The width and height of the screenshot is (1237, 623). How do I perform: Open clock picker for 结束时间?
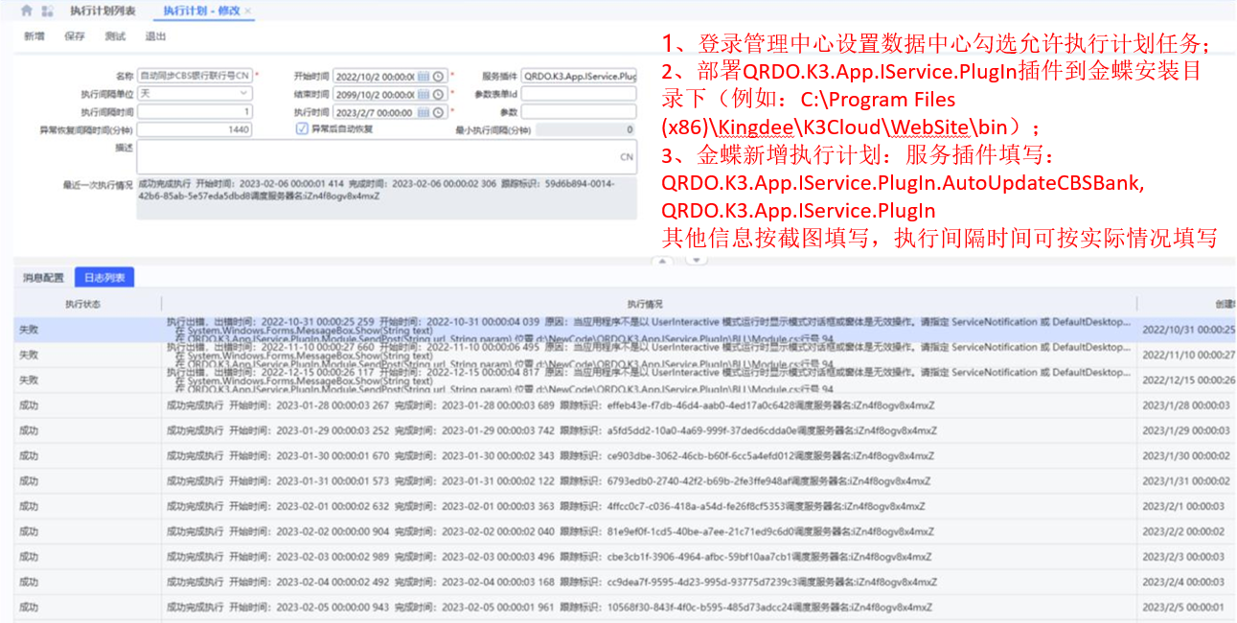(439, 94)
